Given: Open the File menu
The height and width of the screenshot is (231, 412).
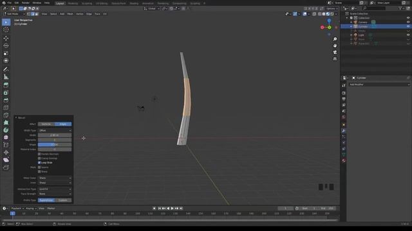Looking at the screenshot, I should tap(10, 3).
